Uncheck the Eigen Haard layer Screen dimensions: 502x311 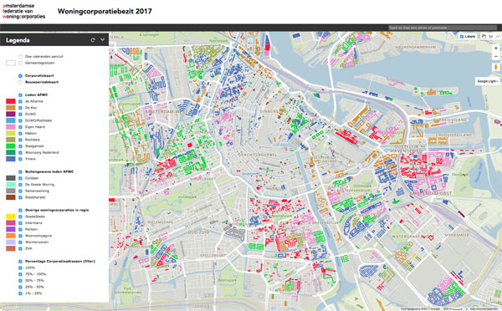tap(20, 127)
